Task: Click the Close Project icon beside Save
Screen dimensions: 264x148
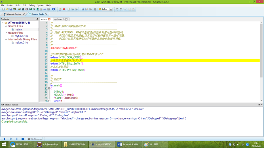Action: point(14,9)
